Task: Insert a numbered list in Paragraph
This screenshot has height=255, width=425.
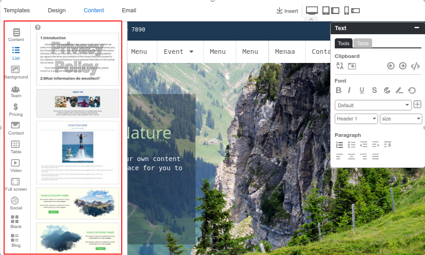Action: (x=339, y=145)
